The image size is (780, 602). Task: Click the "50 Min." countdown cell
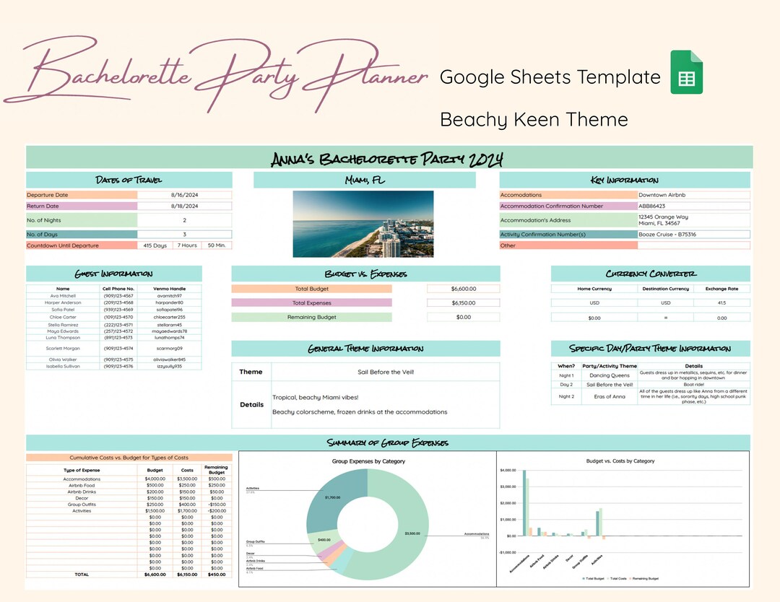click(217, 245)
